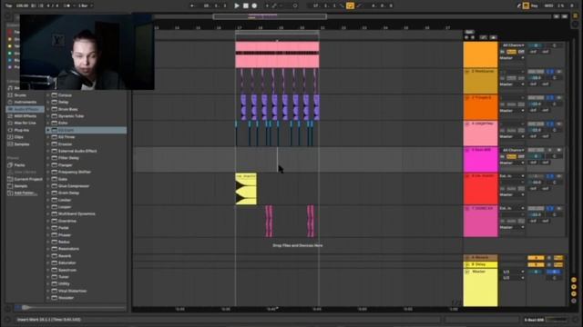Open track 1 Master output dropdown

click(512, 58)
